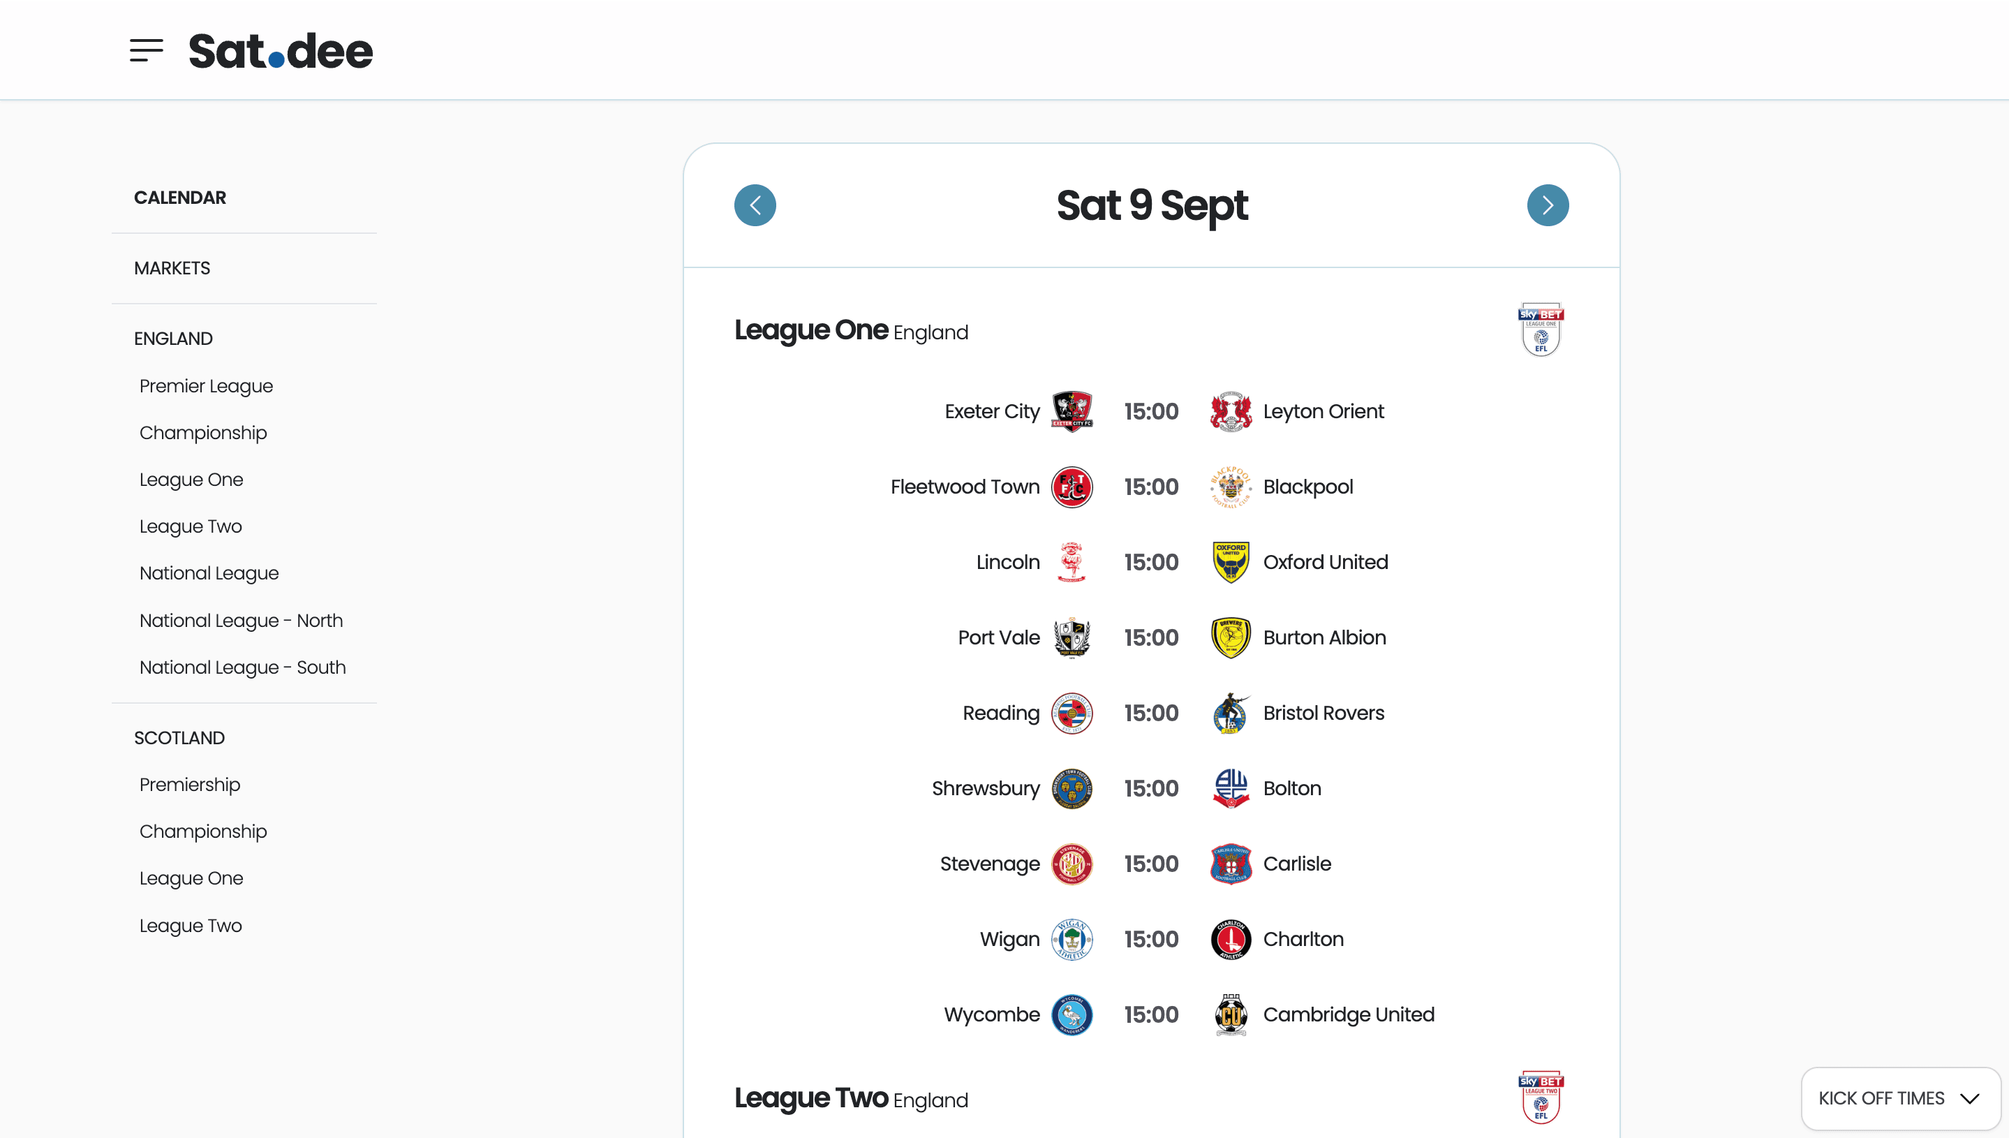
Task: Select League Two under Scotland
Action: [x=191, y=925]
